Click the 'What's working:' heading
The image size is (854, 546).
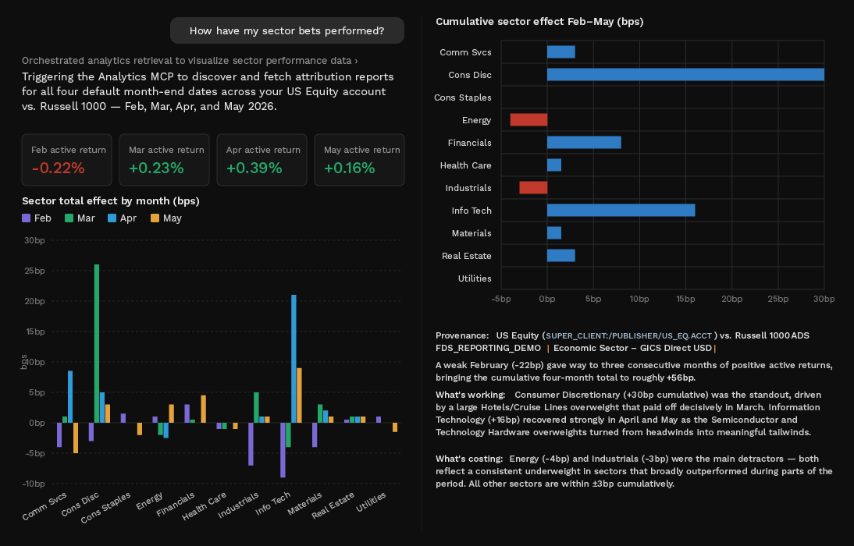click(x=471, y=395)
